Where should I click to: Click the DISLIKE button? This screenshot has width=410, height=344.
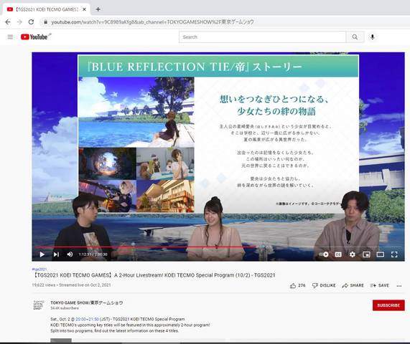[x=324, y=285]
